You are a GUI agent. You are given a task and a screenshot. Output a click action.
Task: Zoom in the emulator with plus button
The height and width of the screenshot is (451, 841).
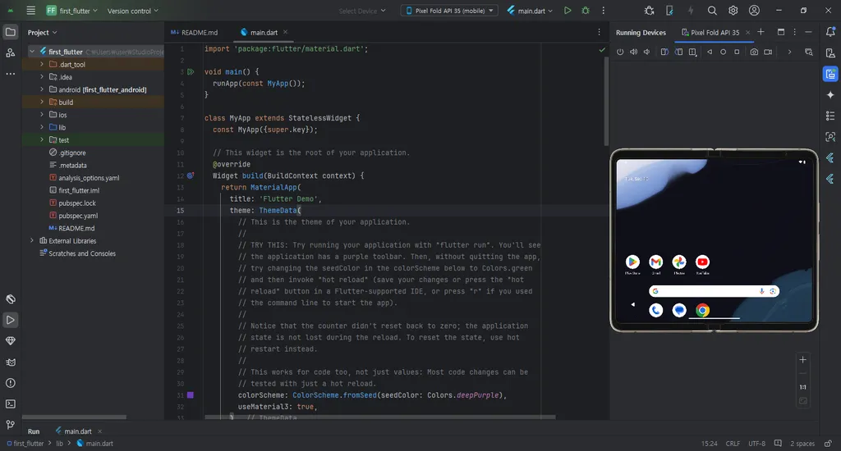point(803,360)
